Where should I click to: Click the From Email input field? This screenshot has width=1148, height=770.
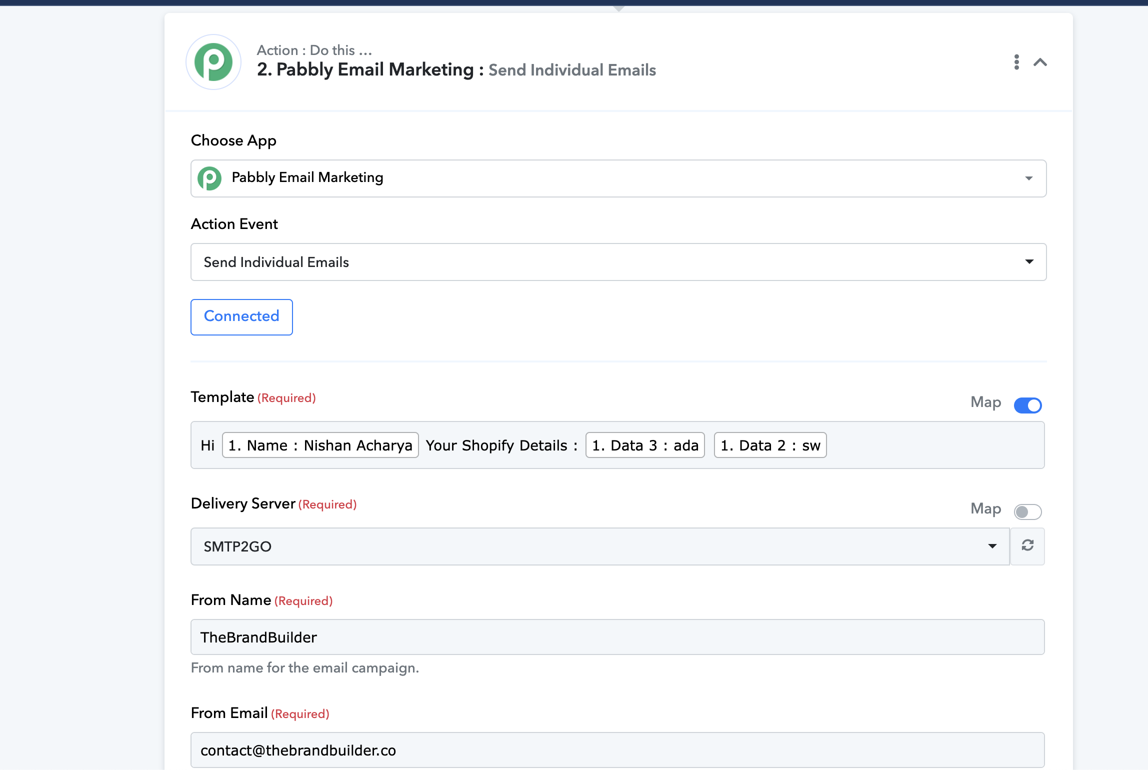(617, 750)
